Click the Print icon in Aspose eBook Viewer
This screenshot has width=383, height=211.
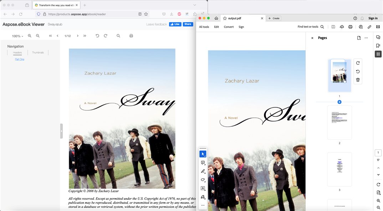coord(131,36)
